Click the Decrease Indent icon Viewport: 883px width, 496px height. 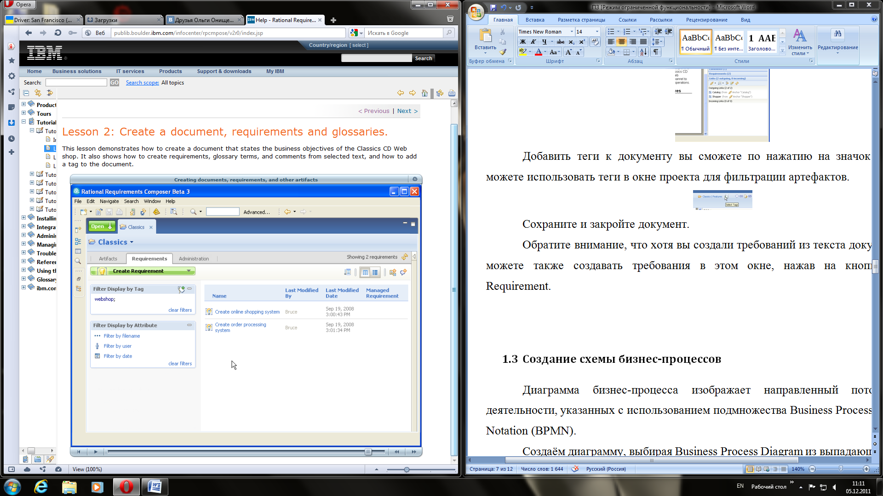point(658,32)
